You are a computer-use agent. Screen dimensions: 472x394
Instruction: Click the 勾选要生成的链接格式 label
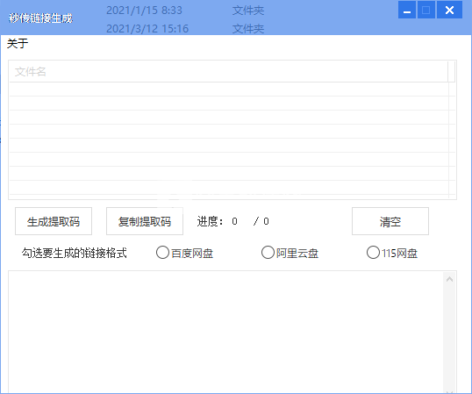[74, 253]
